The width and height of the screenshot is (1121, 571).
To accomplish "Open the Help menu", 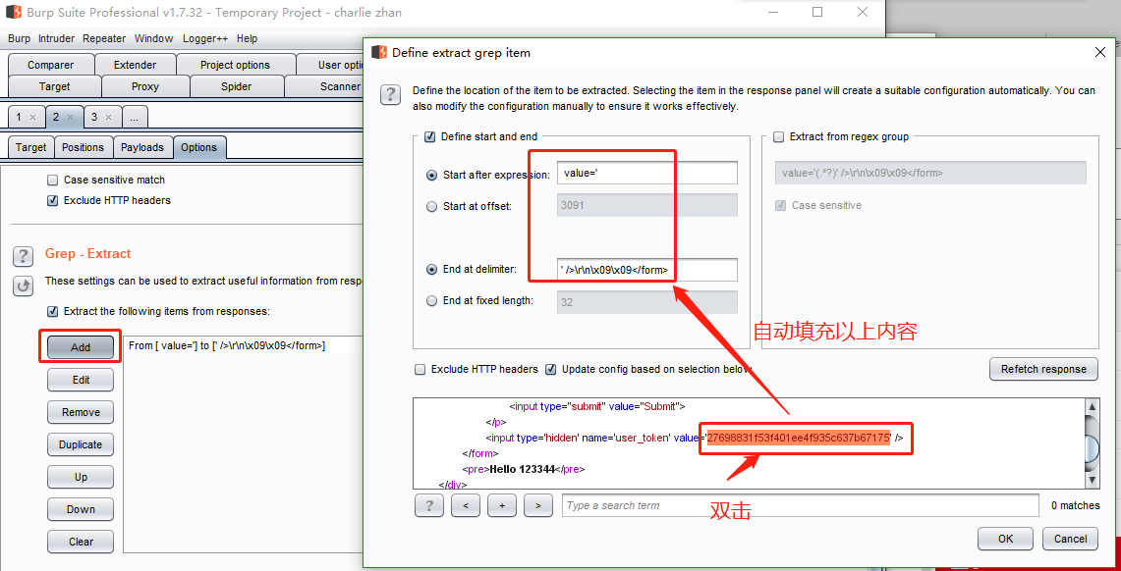I will pos(248,38).
